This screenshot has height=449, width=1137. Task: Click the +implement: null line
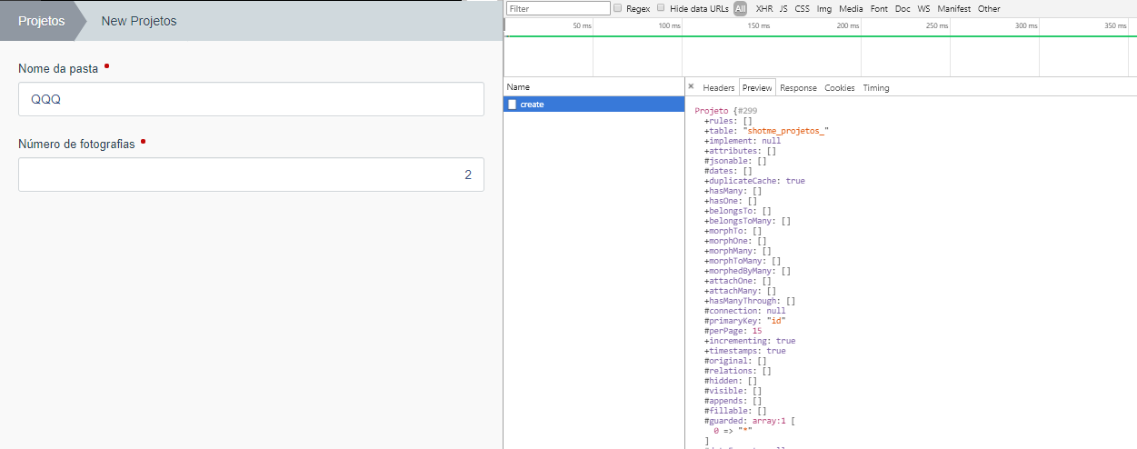click(x=743, y=141)
